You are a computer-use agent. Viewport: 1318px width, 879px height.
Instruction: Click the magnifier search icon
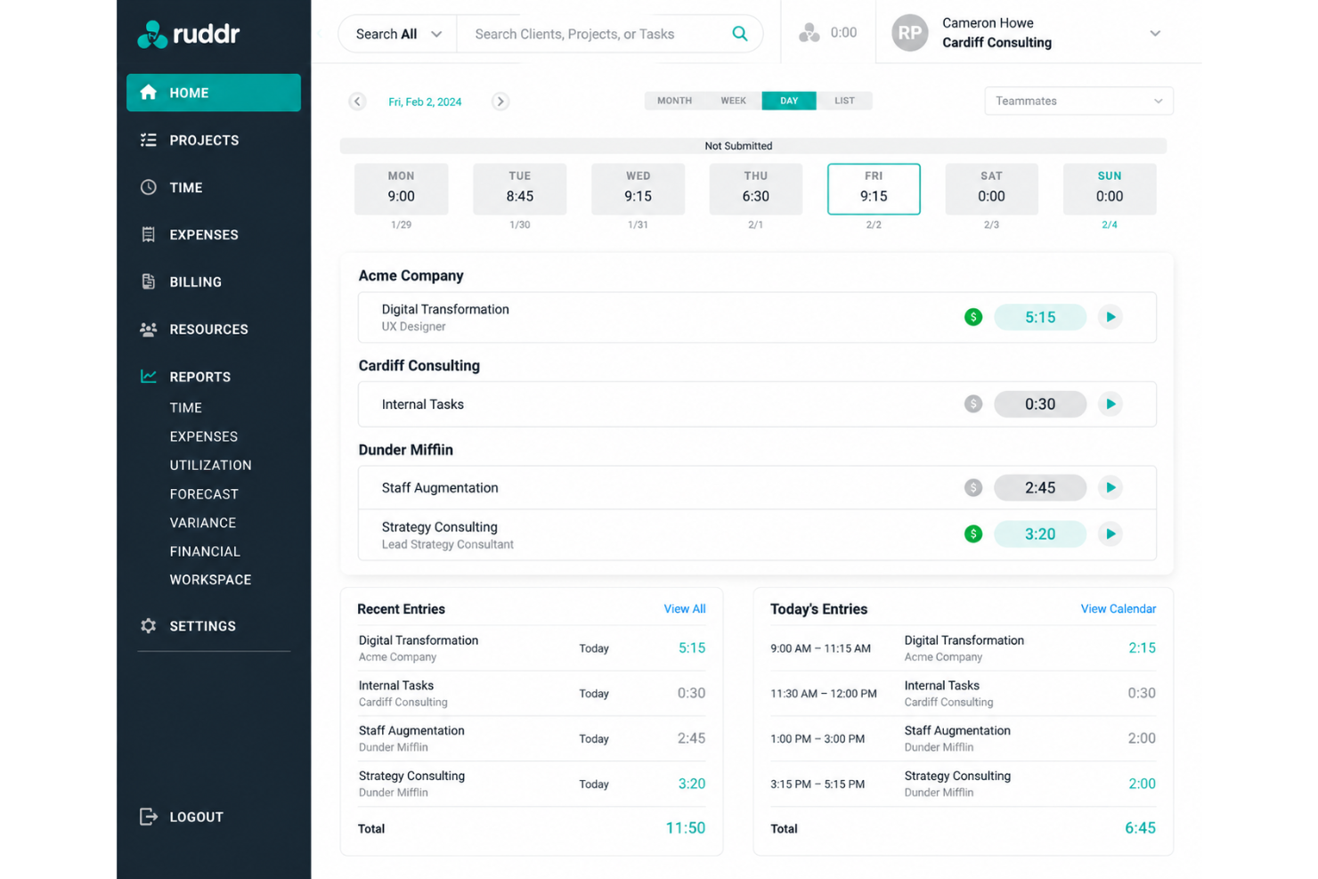740,34
